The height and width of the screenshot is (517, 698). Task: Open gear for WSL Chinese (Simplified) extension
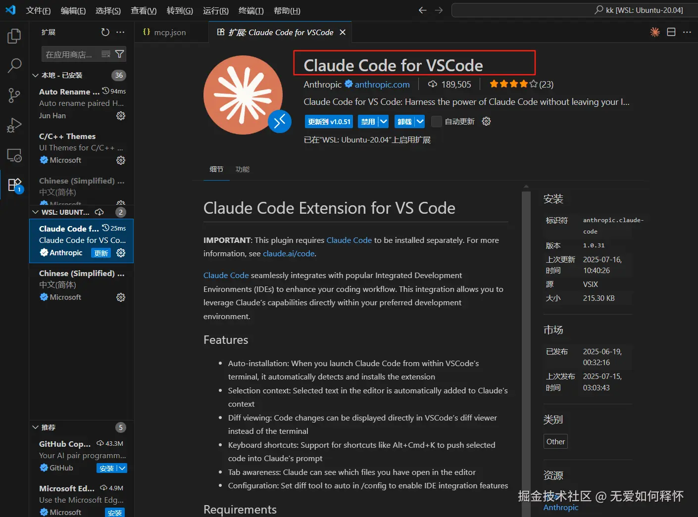coord(121,297)
